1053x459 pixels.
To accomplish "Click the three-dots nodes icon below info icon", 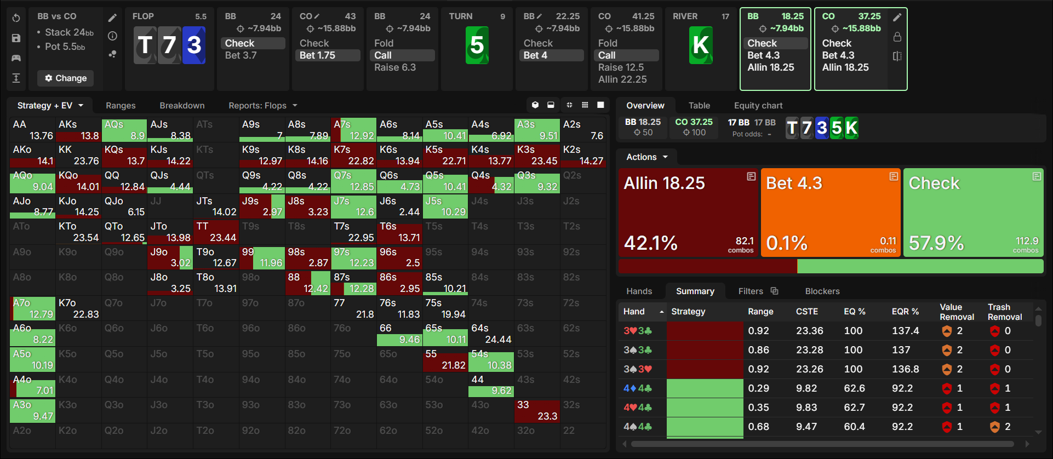I will tap(112, 54).
